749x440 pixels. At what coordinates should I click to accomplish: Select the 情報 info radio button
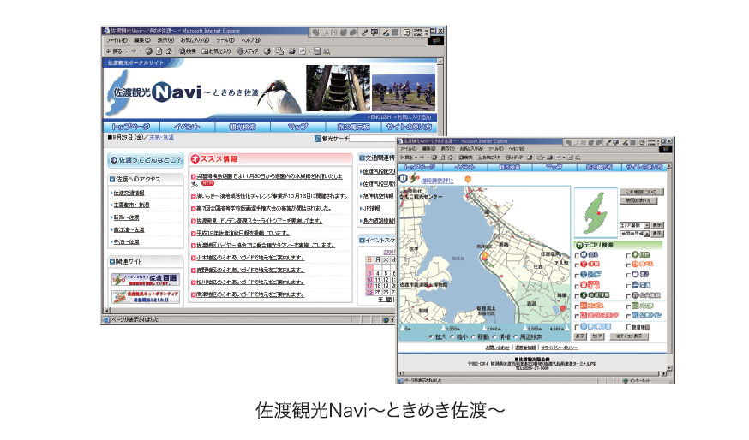[x=494, y=337]
